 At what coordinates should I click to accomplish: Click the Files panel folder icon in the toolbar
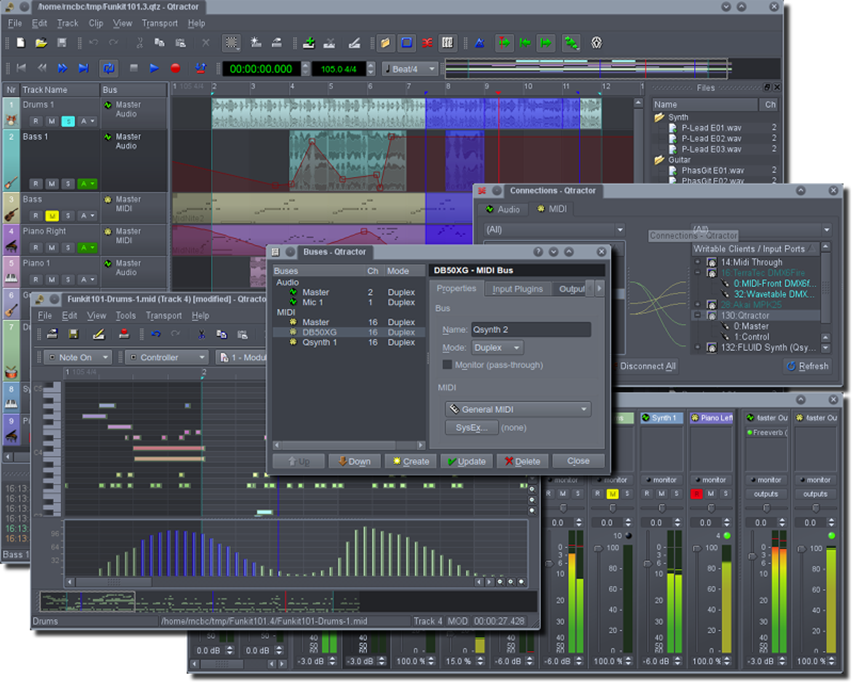(x=386, y=43)
